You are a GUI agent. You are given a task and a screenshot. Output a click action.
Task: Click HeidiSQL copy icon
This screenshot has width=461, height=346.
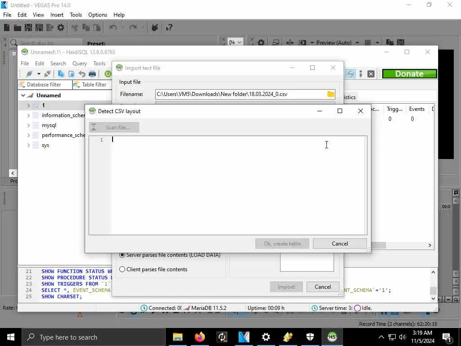61,74
